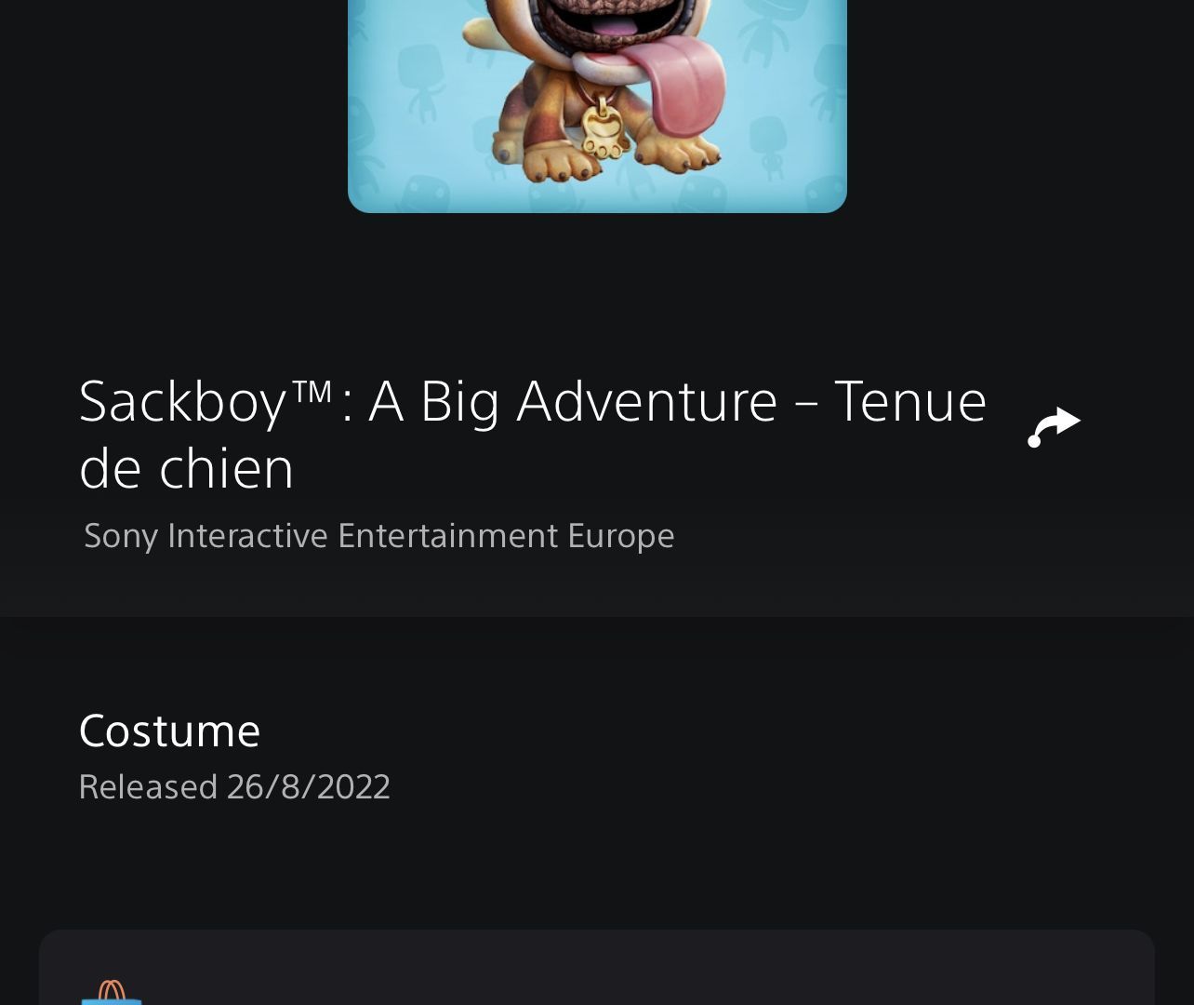Image resolution: width=1194 pixels, height=1005 pixels.
Task: Open the PlayStation Store shopping bag icon
Action: (112, 992)
